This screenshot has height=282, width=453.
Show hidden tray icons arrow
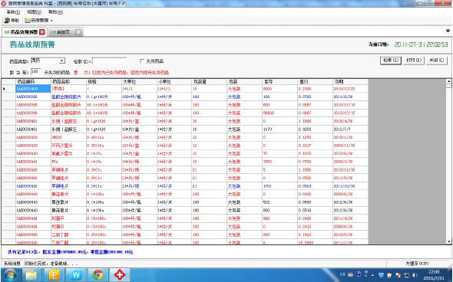point(372,275)
